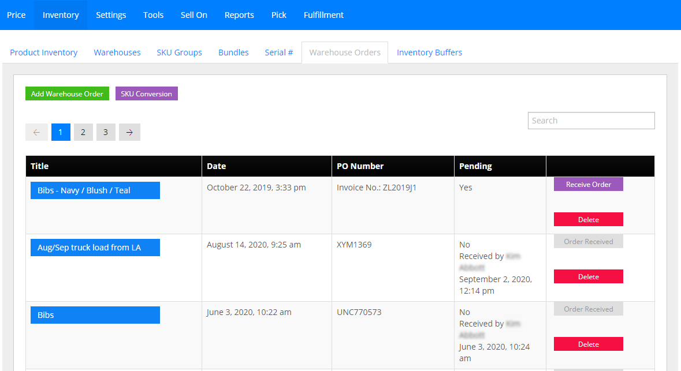The width and height of the screenshot is (681, 371).
Task: Select date June 3, 2020, 10:22 am
Action: tap(249, 312)
